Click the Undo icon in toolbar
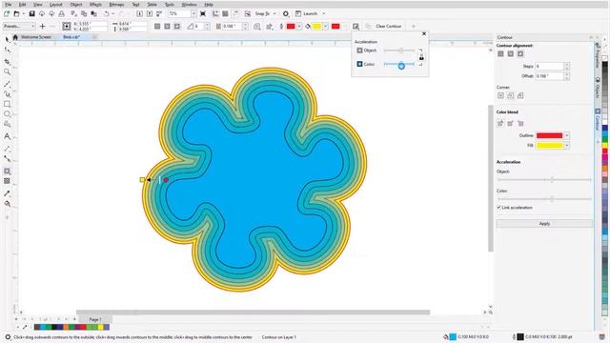 [x=106, y=13]
